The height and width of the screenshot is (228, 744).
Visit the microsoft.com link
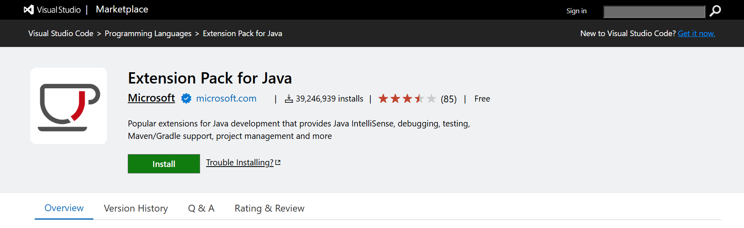click(x=226, y=98)
